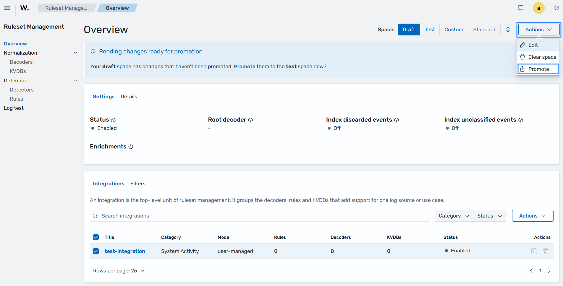Go to next page arrow
Viewport: 563px width, 286px height.
pyautogui.click(x=549, y=271)
